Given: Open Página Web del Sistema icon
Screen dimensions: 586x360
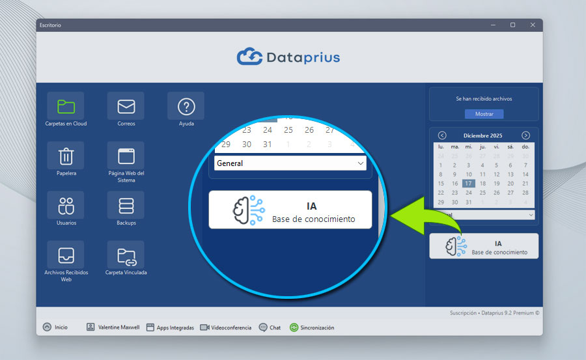Looking at the screenshot, I should (x=126, y=156).
